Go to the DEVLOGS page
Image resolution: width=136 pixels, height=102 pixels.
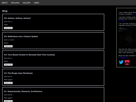tap(15, 3)
